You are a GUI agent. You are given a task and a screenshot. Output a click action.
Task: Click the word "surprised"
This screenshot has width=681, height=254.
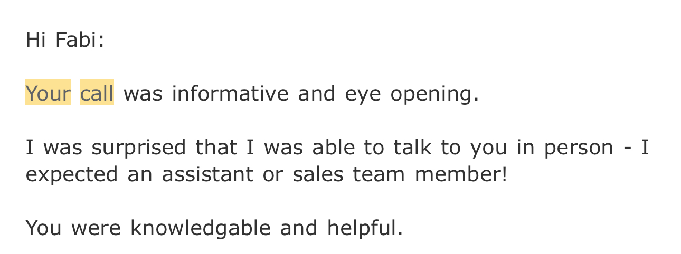click(138, 148)
